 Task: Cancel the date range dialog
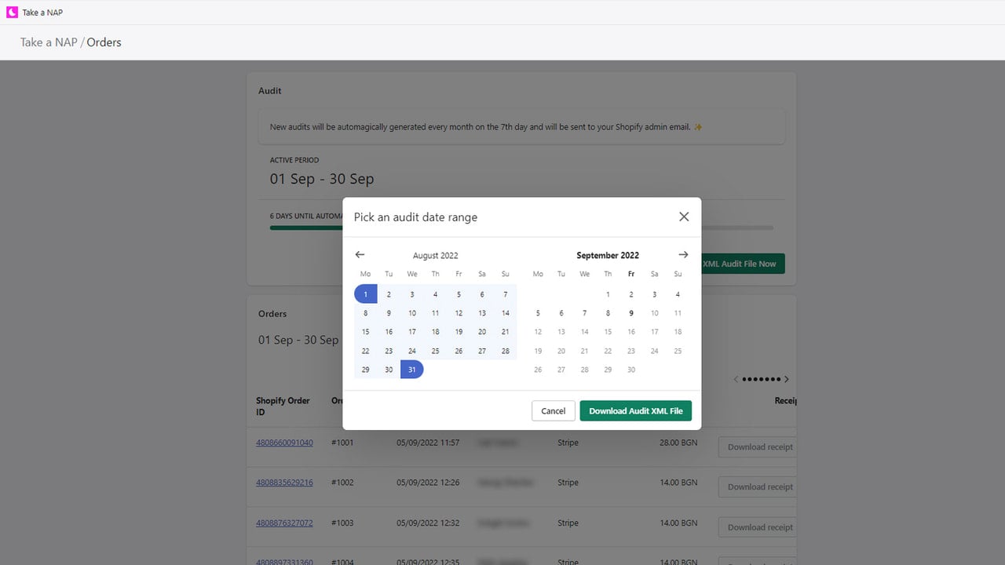[x=554, y=411]
